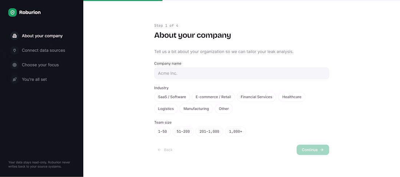Click the rocket icon for You're all set
This screenshot has width=400, height=177.
click(15, 79)
